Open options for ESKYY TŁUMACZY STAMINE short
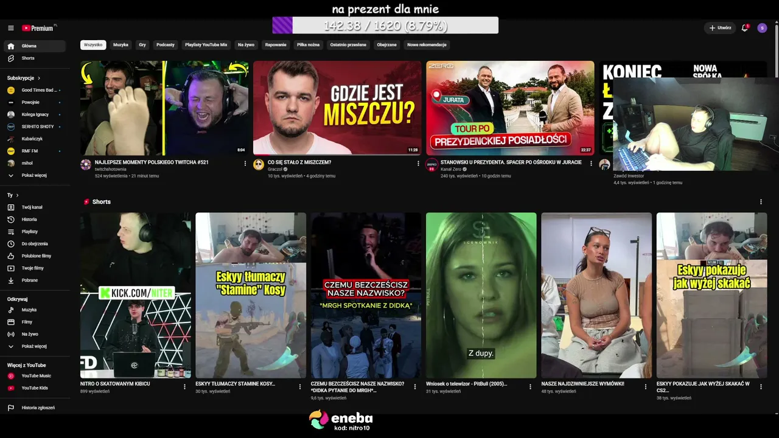The image size is (779, 438). pyautogui.click(x=300, y=386)
